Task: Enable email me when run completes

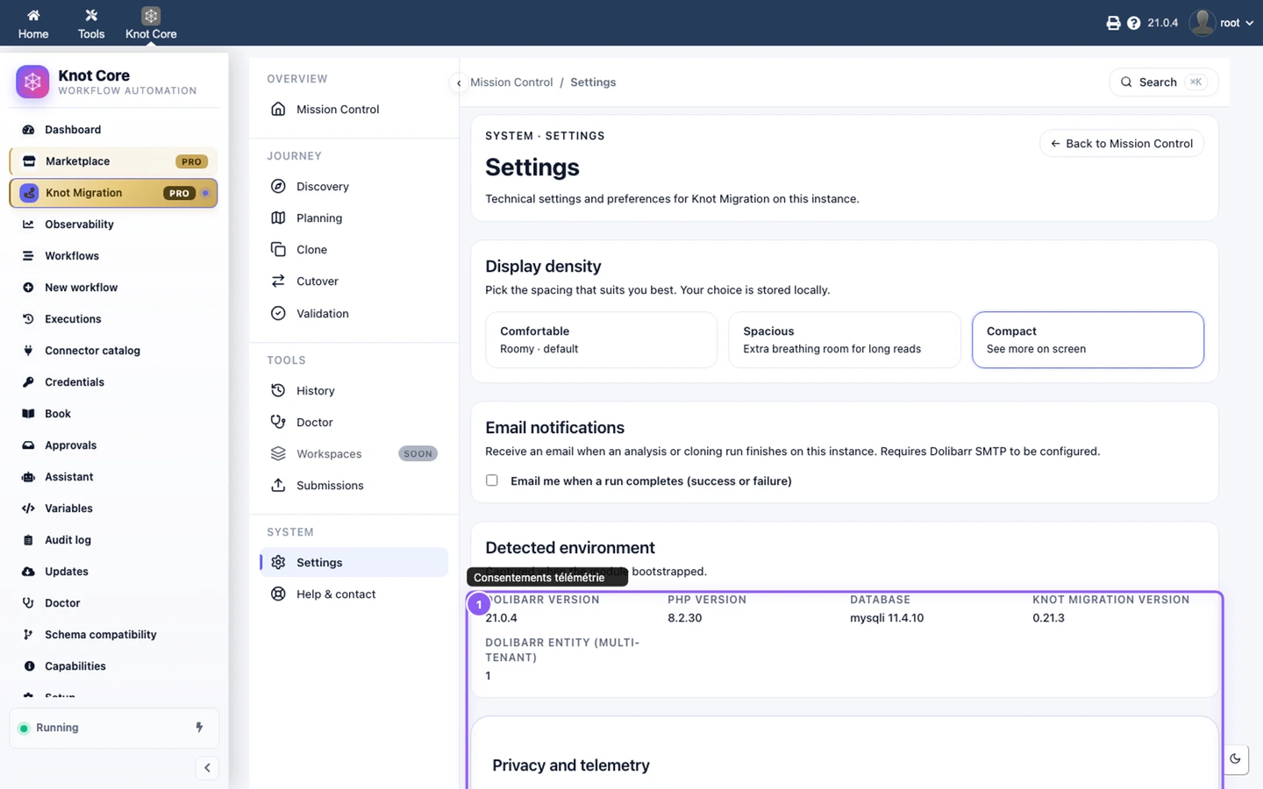Action: (492, 480)
